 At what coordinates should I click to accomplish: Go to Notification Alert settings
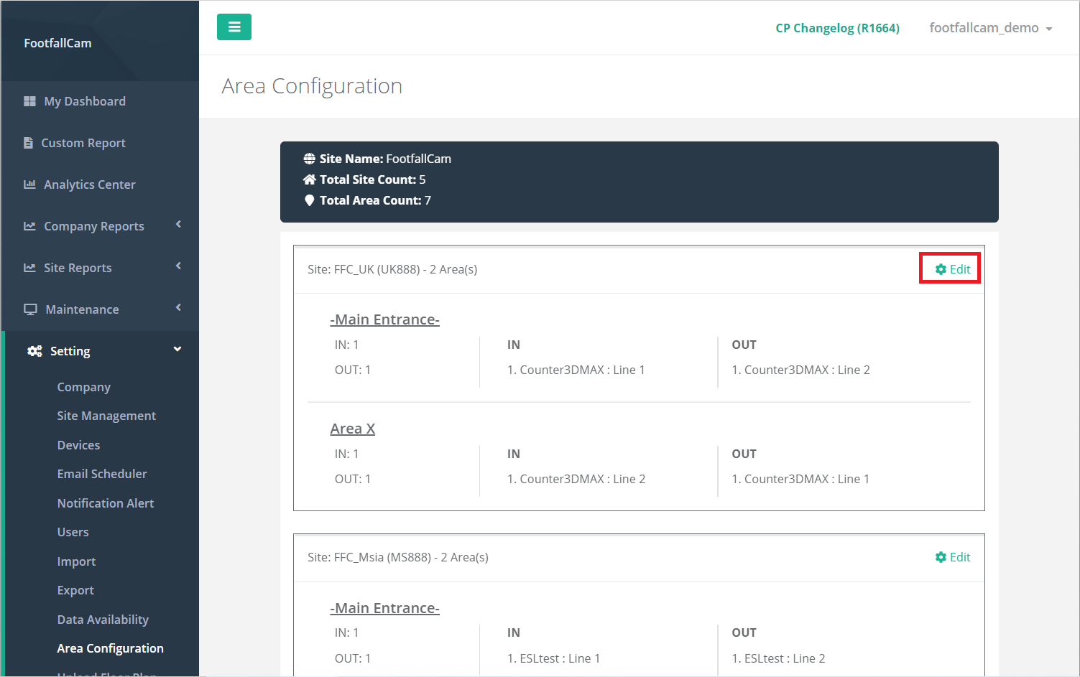[x=106, y=503]
